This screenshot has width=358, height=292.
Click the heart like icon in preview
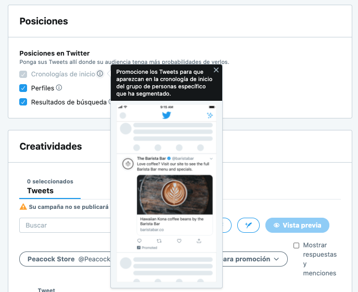tap(179, 241)
